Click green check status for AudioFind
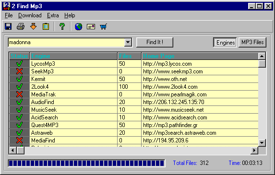The image size is (275, 175). (x=19, y=102)
